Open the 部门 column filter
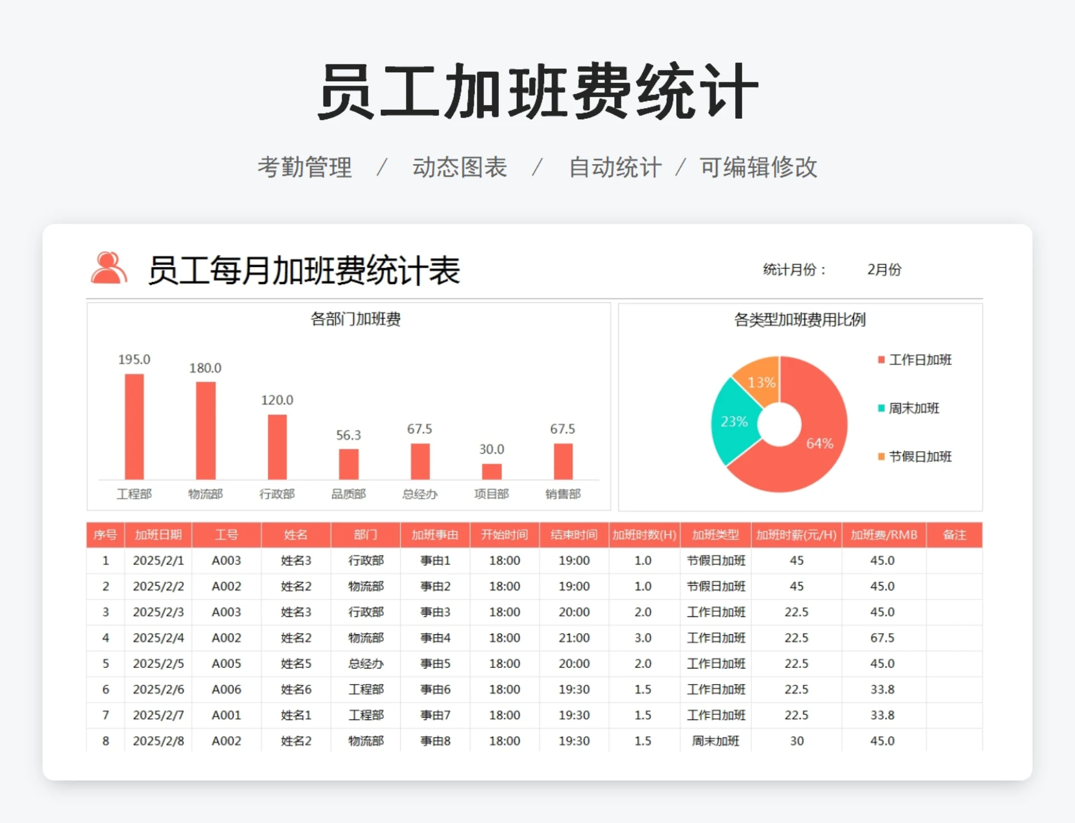 tap(365, 535)
